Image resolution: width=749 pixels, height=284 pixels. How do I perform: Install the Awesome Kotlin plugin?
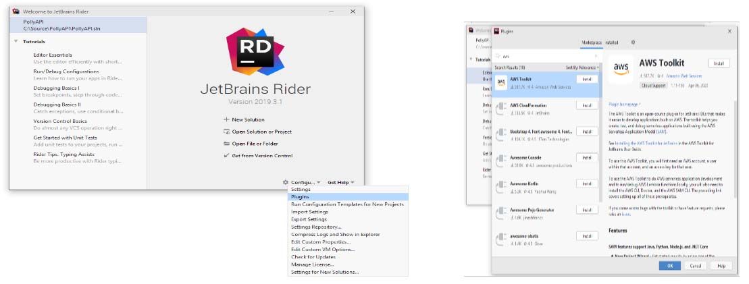587,183
